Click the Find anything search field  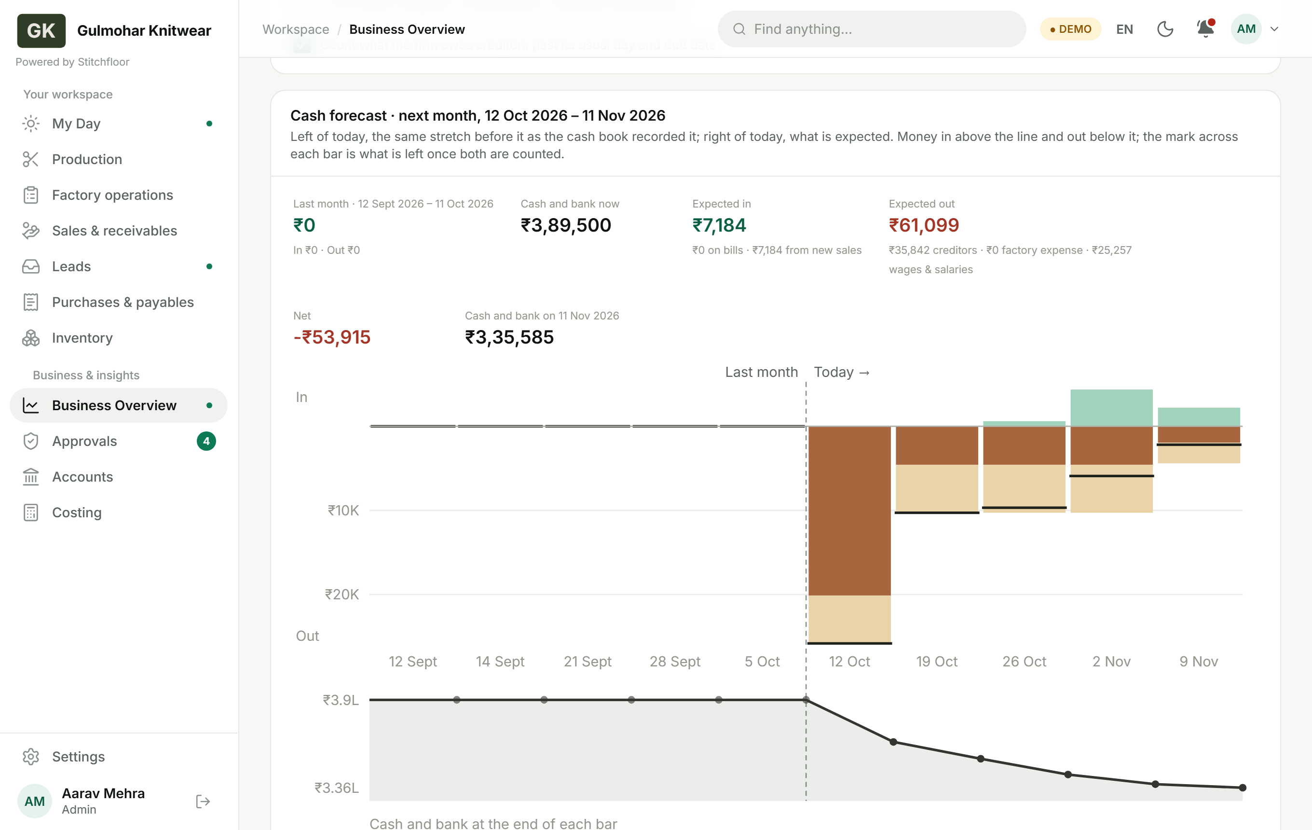pyautogui.click(x=872, y=29)
